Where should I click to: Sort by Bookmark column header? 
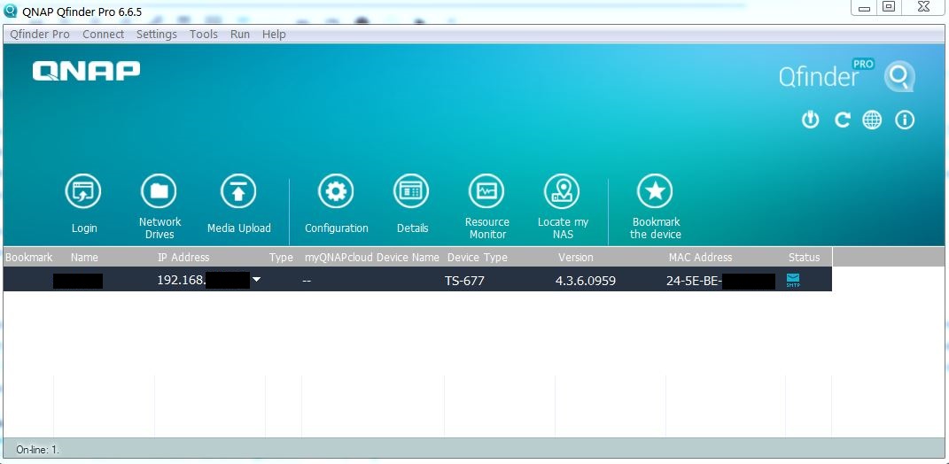coord(29,257)
